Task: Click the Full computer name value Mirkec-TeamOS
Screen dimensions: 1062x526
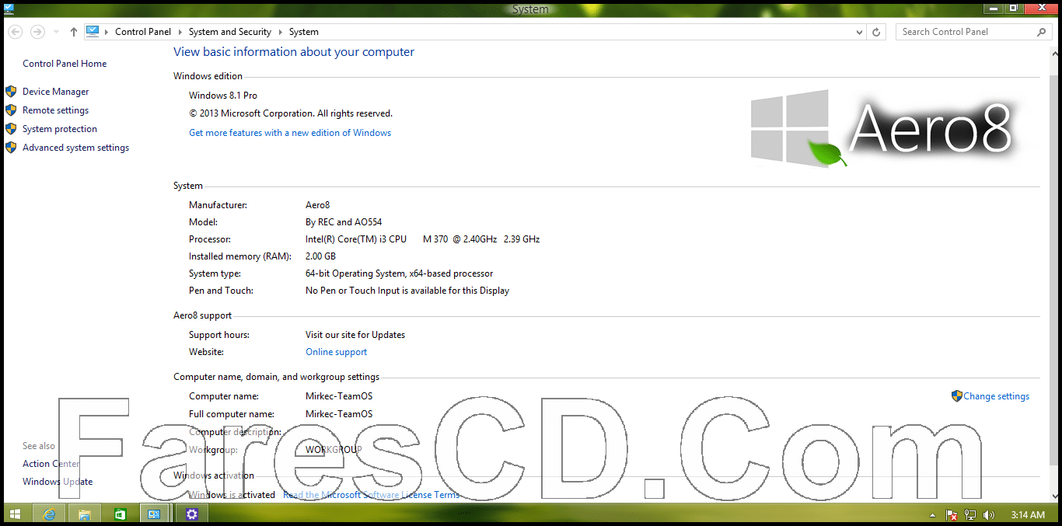Action: [339, 414]
